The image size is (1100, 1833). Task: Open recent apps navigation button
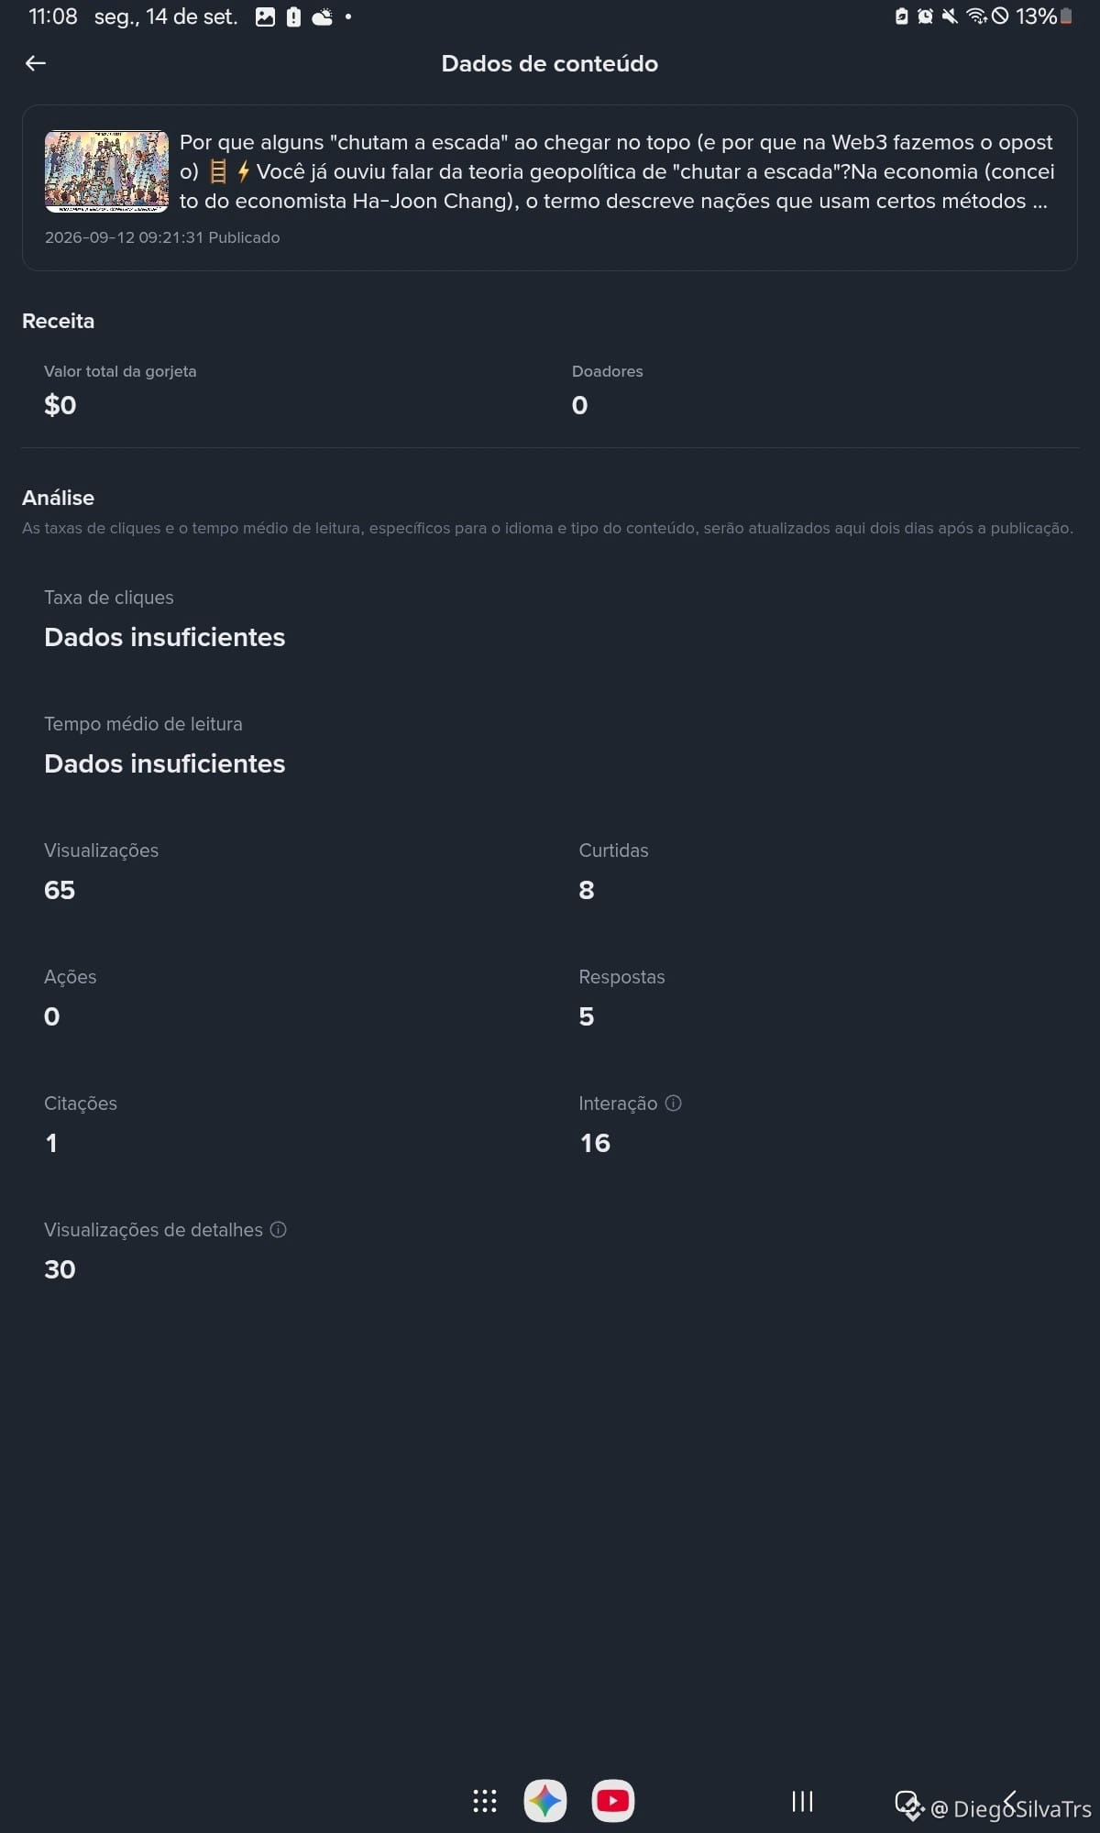[x=802, y=1801]
